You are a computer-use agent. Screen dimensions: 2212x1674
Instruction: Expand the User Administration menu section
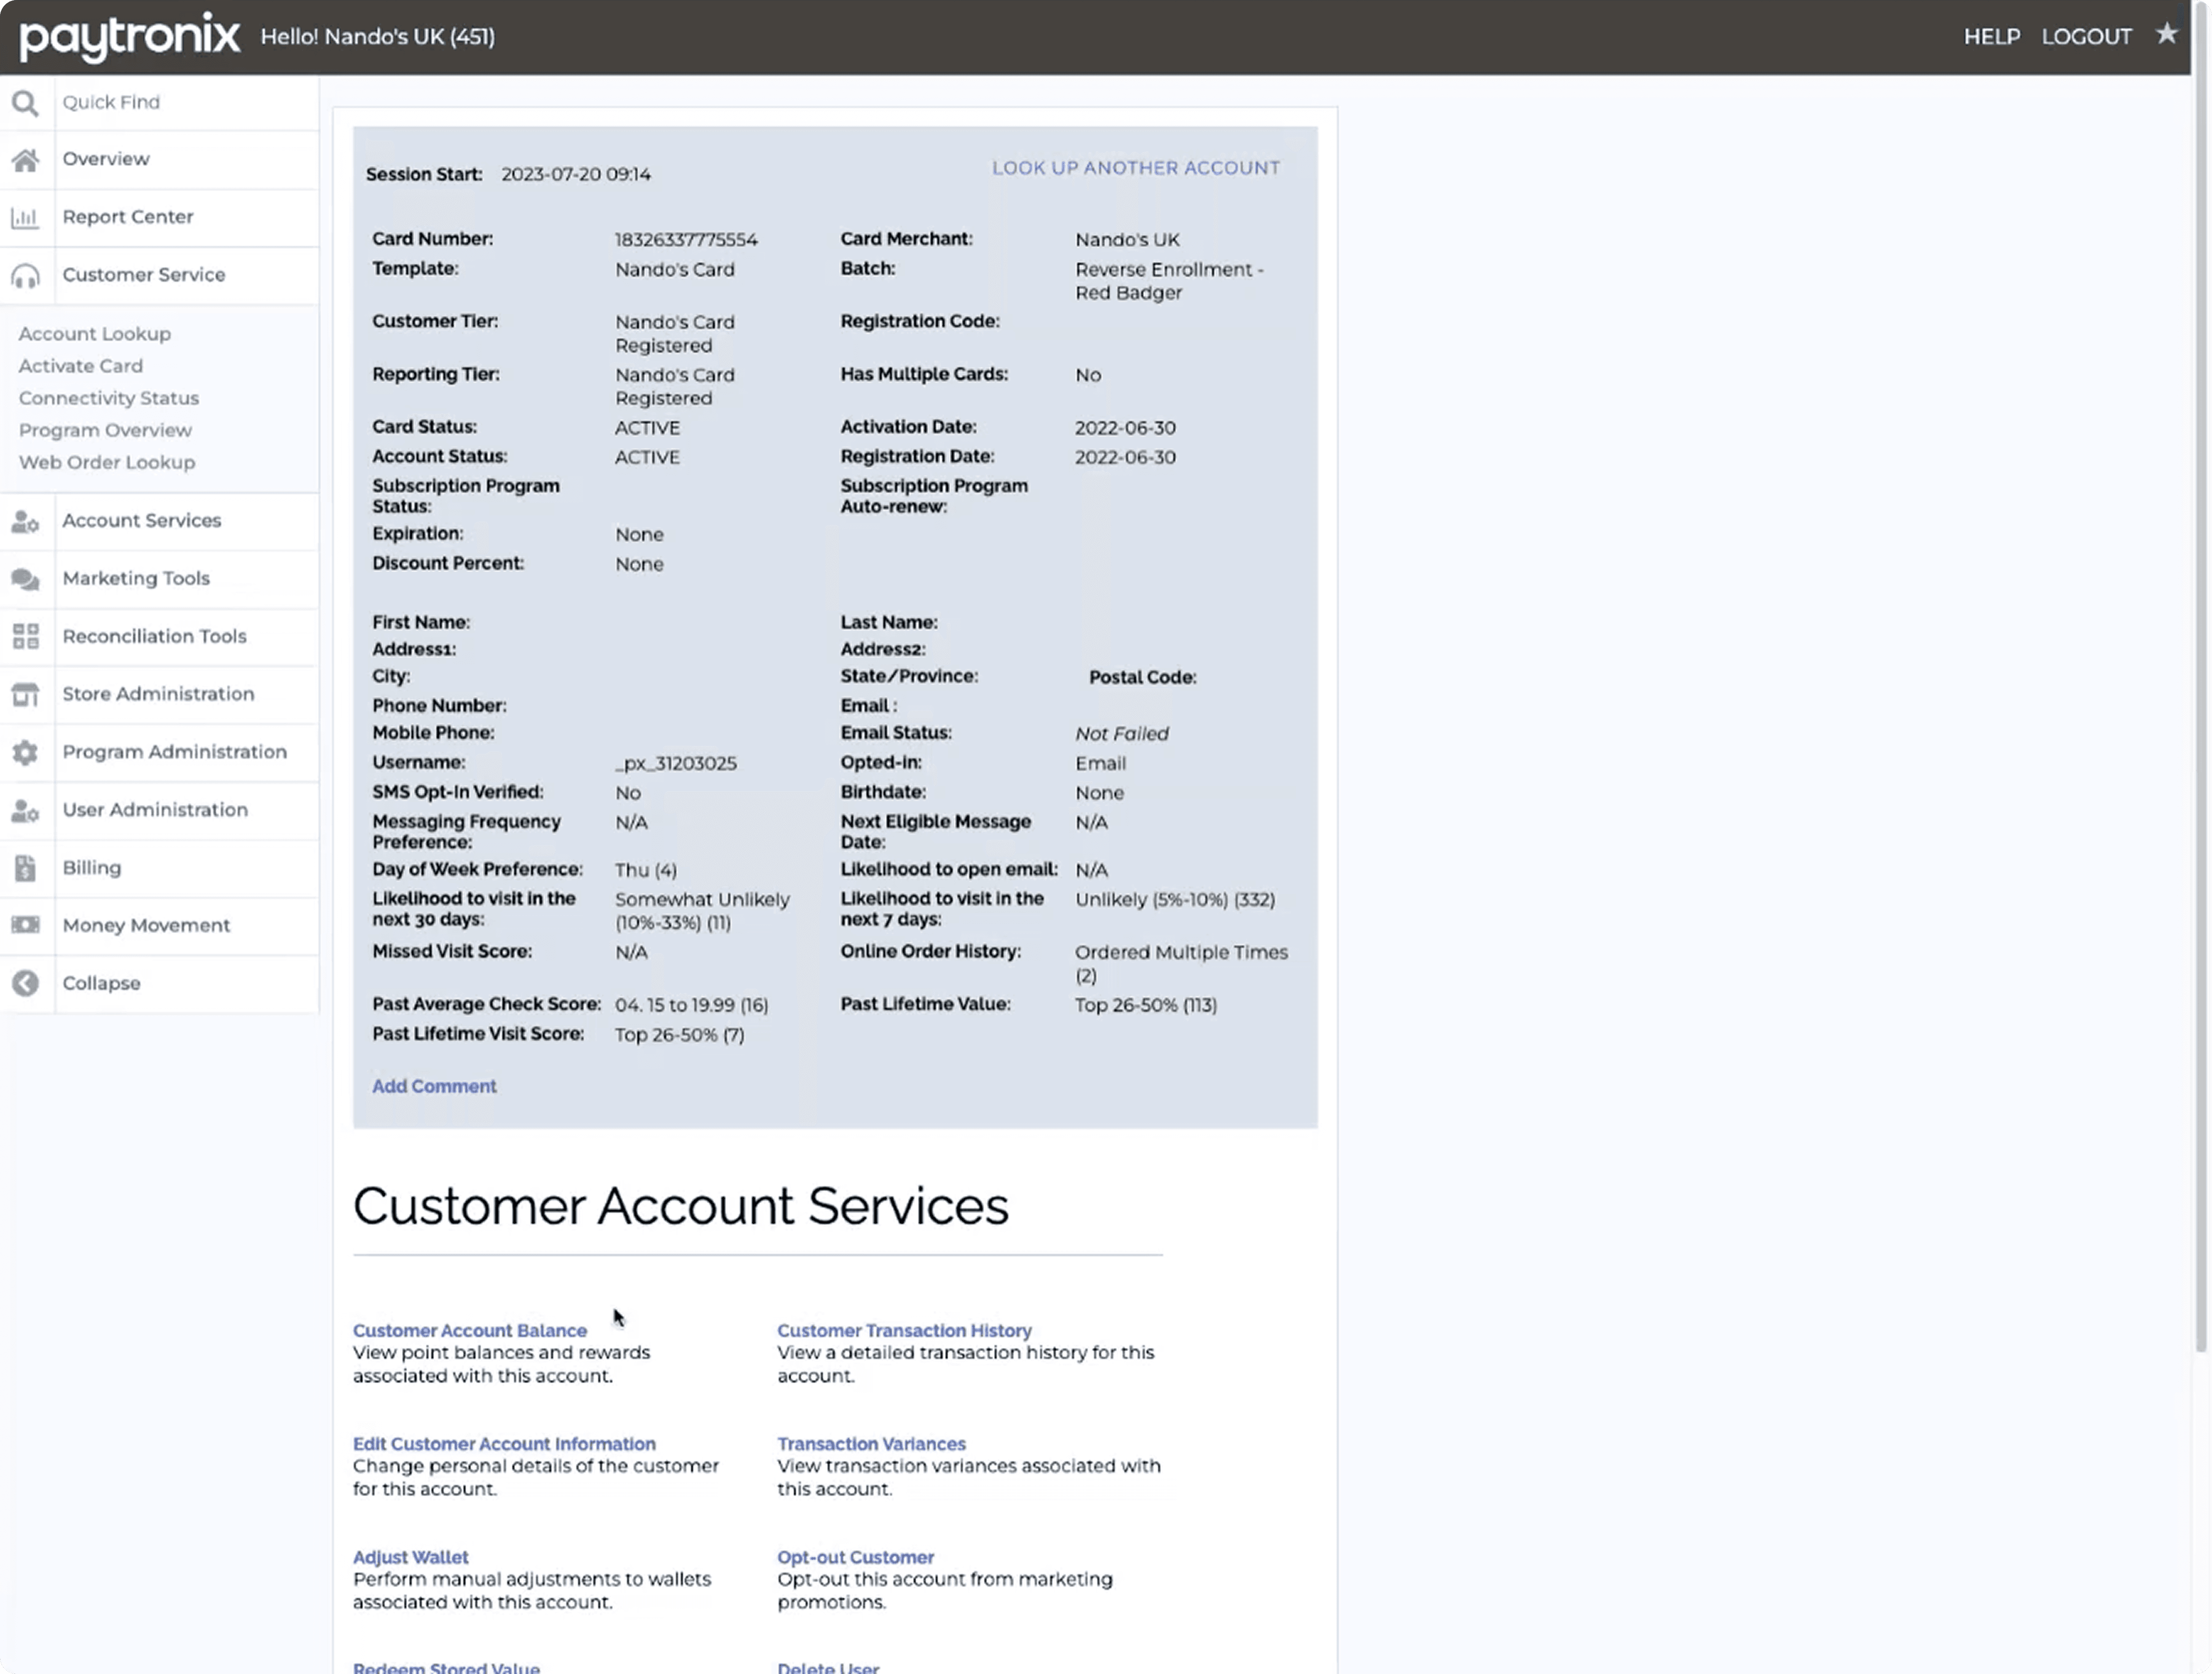click(x=155, y=810)
